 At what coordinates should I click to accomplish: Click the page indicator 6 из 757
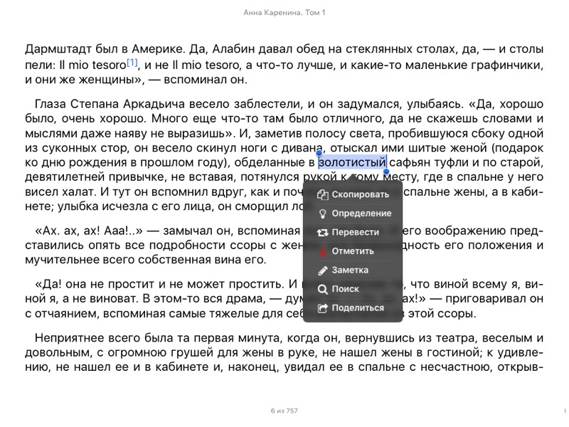coord(284,411)
